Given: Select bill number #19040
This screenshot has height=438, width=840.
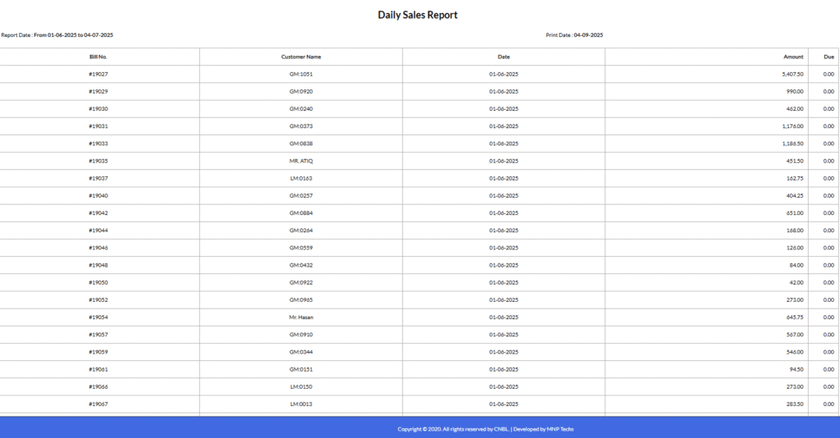Looking at the screenshot, I should (x=98, y=196).
